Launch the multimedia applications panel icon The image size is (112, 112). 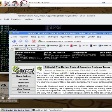(x=15, y=3)
